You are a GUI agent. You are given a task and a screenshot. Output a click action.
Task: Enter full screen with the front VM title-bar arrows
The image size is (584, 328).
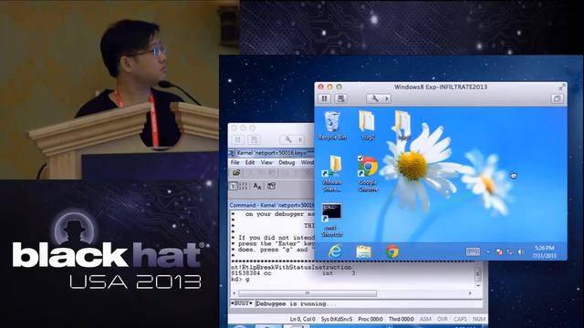(562, 87)
